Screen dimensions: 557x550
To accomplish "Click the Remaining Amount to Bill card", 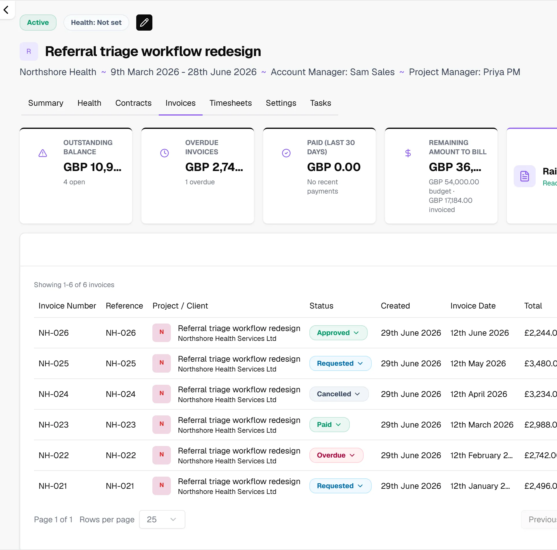I will [441, 176].
